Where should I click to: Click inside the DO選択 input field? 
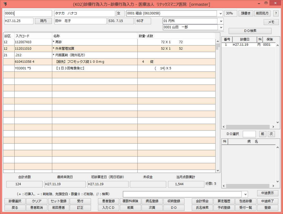pos(249,134)
